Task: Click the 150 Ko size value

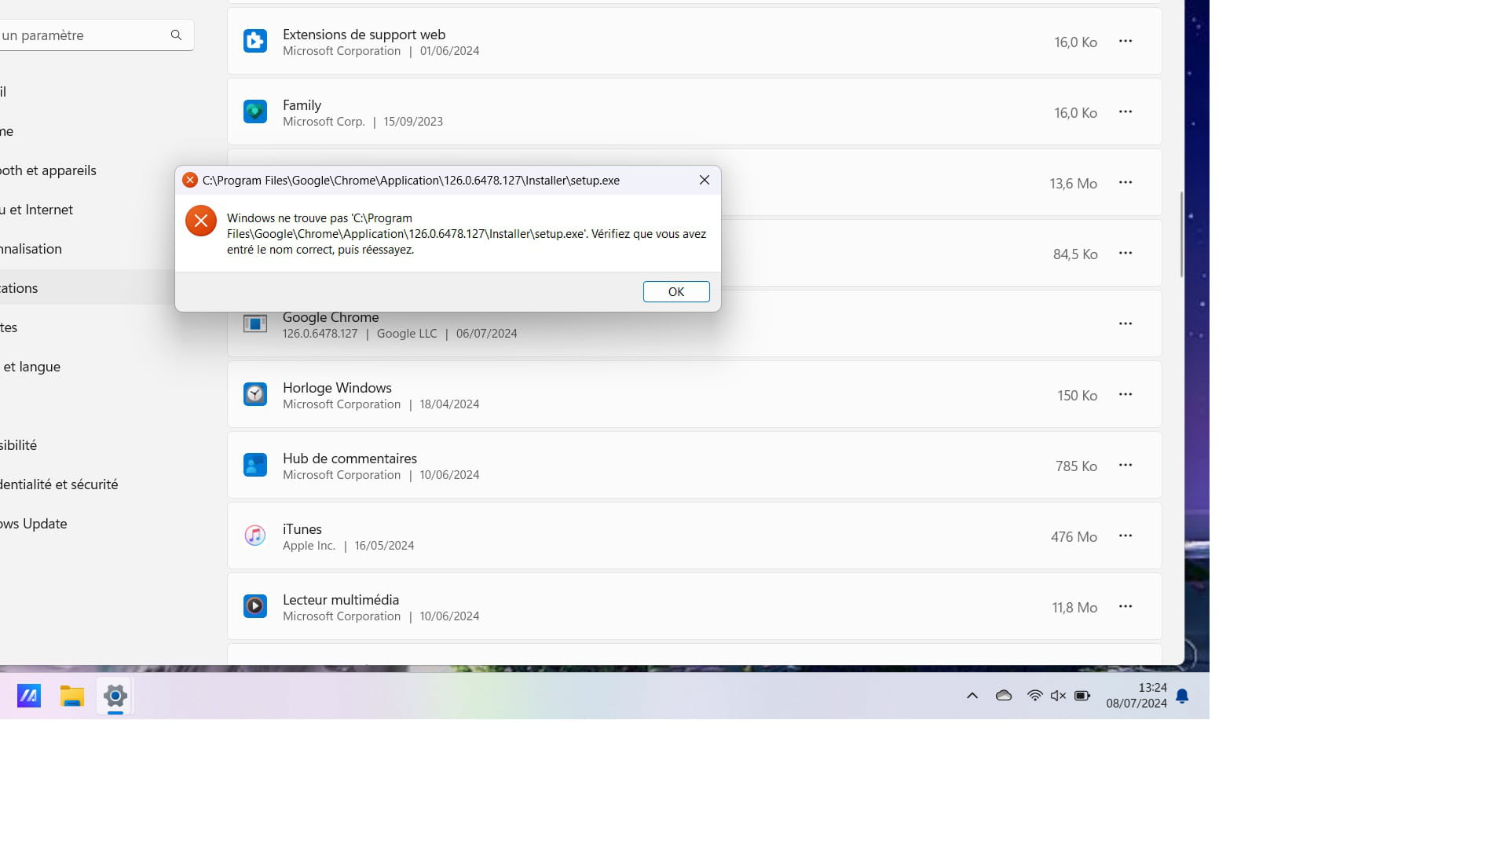Action: 1077,396
